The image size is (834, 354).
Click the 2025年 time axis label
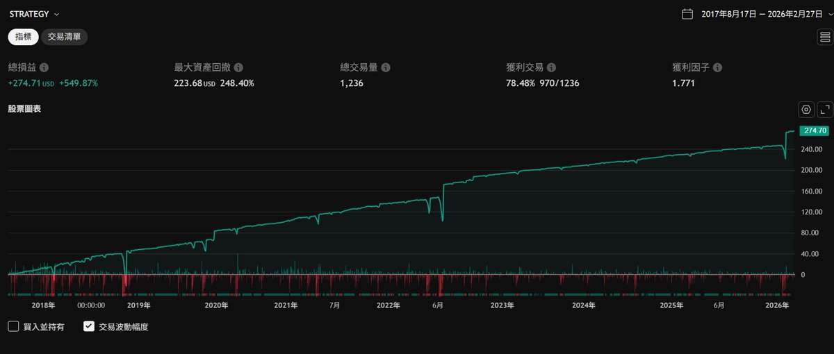671,305
